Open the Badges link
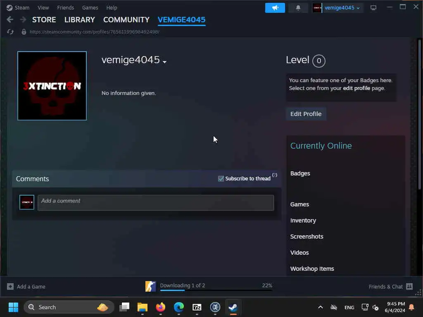423x317 pixels. click(x=300, y=173)
